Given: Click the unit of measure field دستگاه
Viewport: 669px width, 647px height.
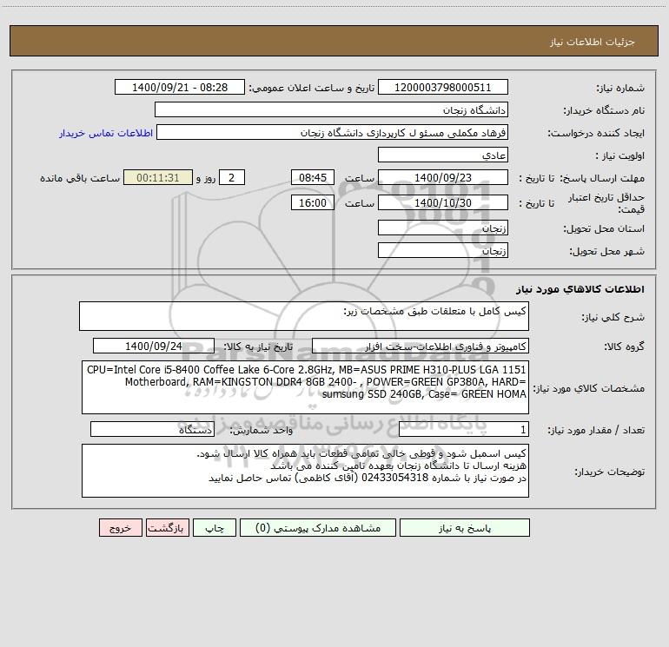Looking at the screenshot, I should (152, 429).
